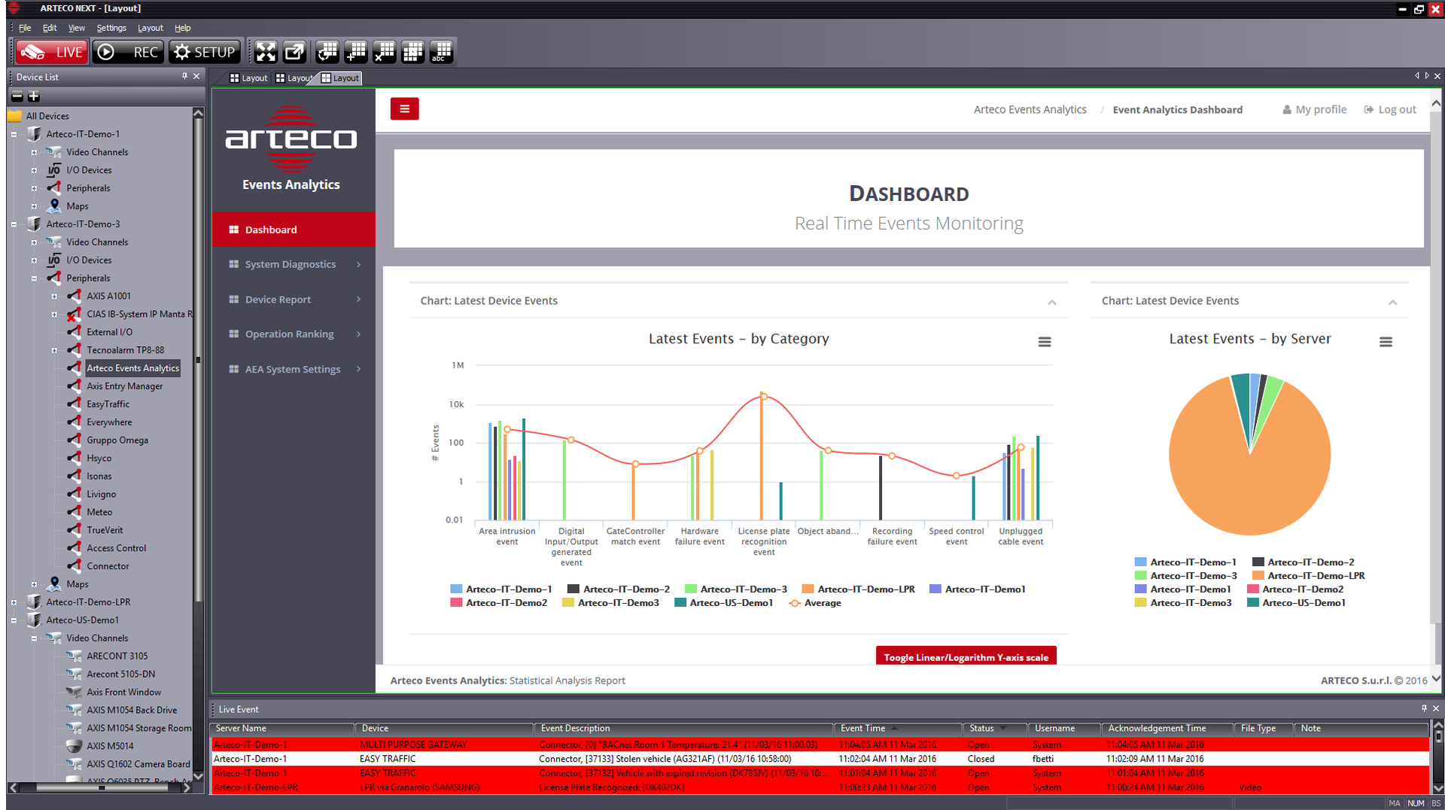
Task: Click the 'abc' camera labels layout icon
Action: [x=441, y=51]
